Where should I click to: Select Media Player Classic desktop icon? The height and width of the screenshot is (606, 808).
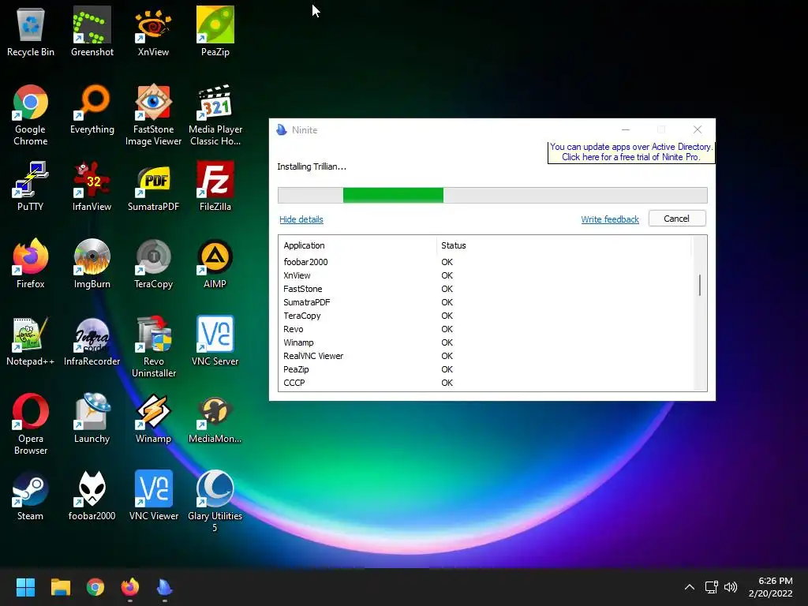(215, 115)
